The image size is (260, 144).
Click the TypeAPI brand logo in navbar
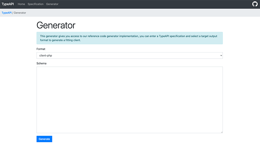(8, 4)
